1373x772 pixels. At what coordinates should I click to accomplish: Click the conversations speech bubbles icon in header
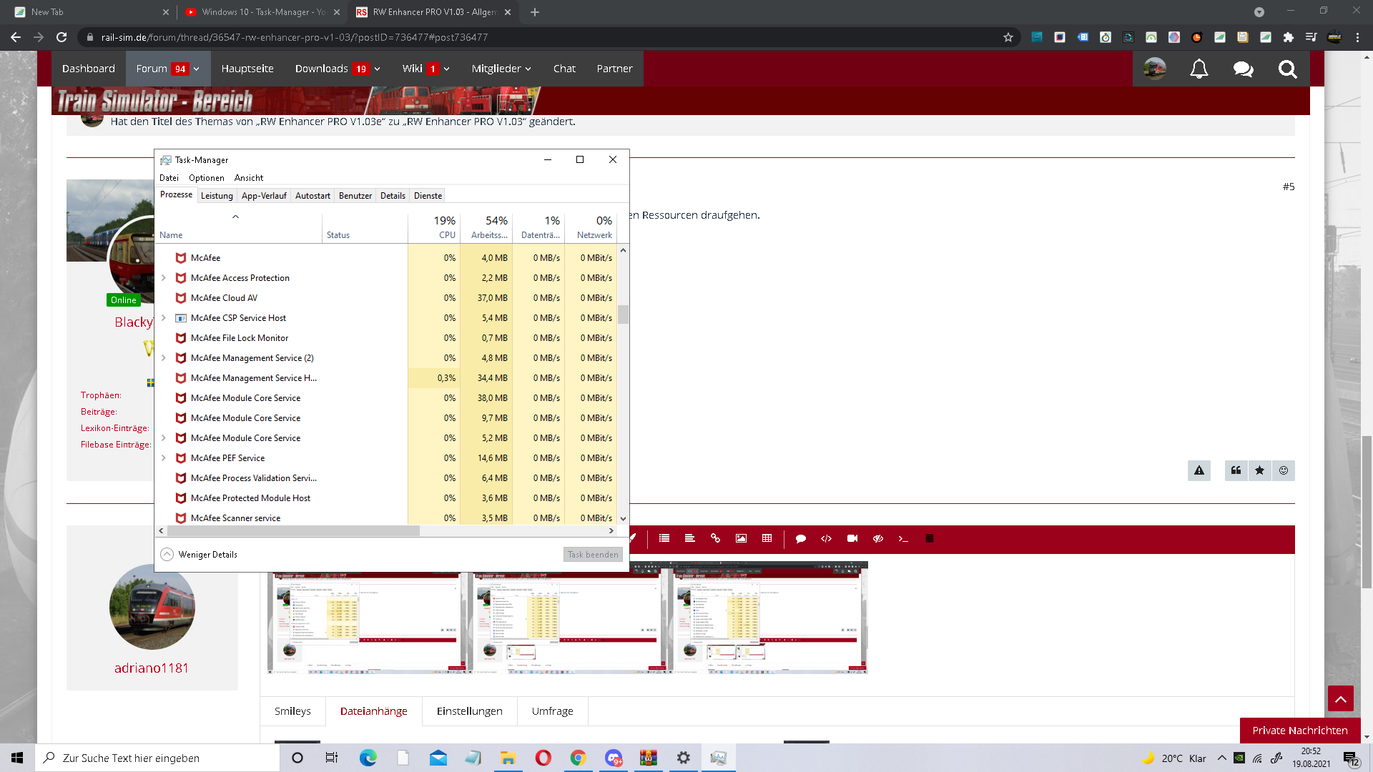click(1243, 69)
